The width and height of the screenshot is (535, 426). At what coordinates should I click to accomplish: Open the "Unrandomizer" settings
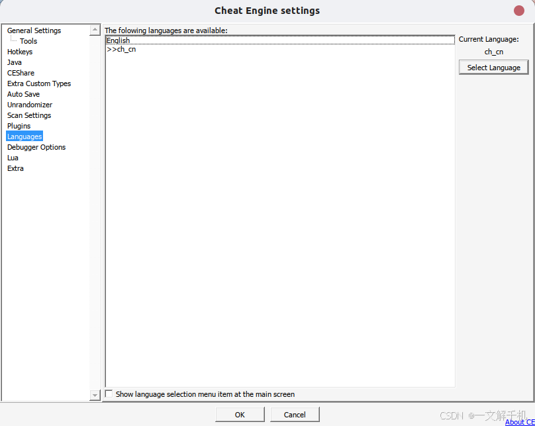point(30,105)
